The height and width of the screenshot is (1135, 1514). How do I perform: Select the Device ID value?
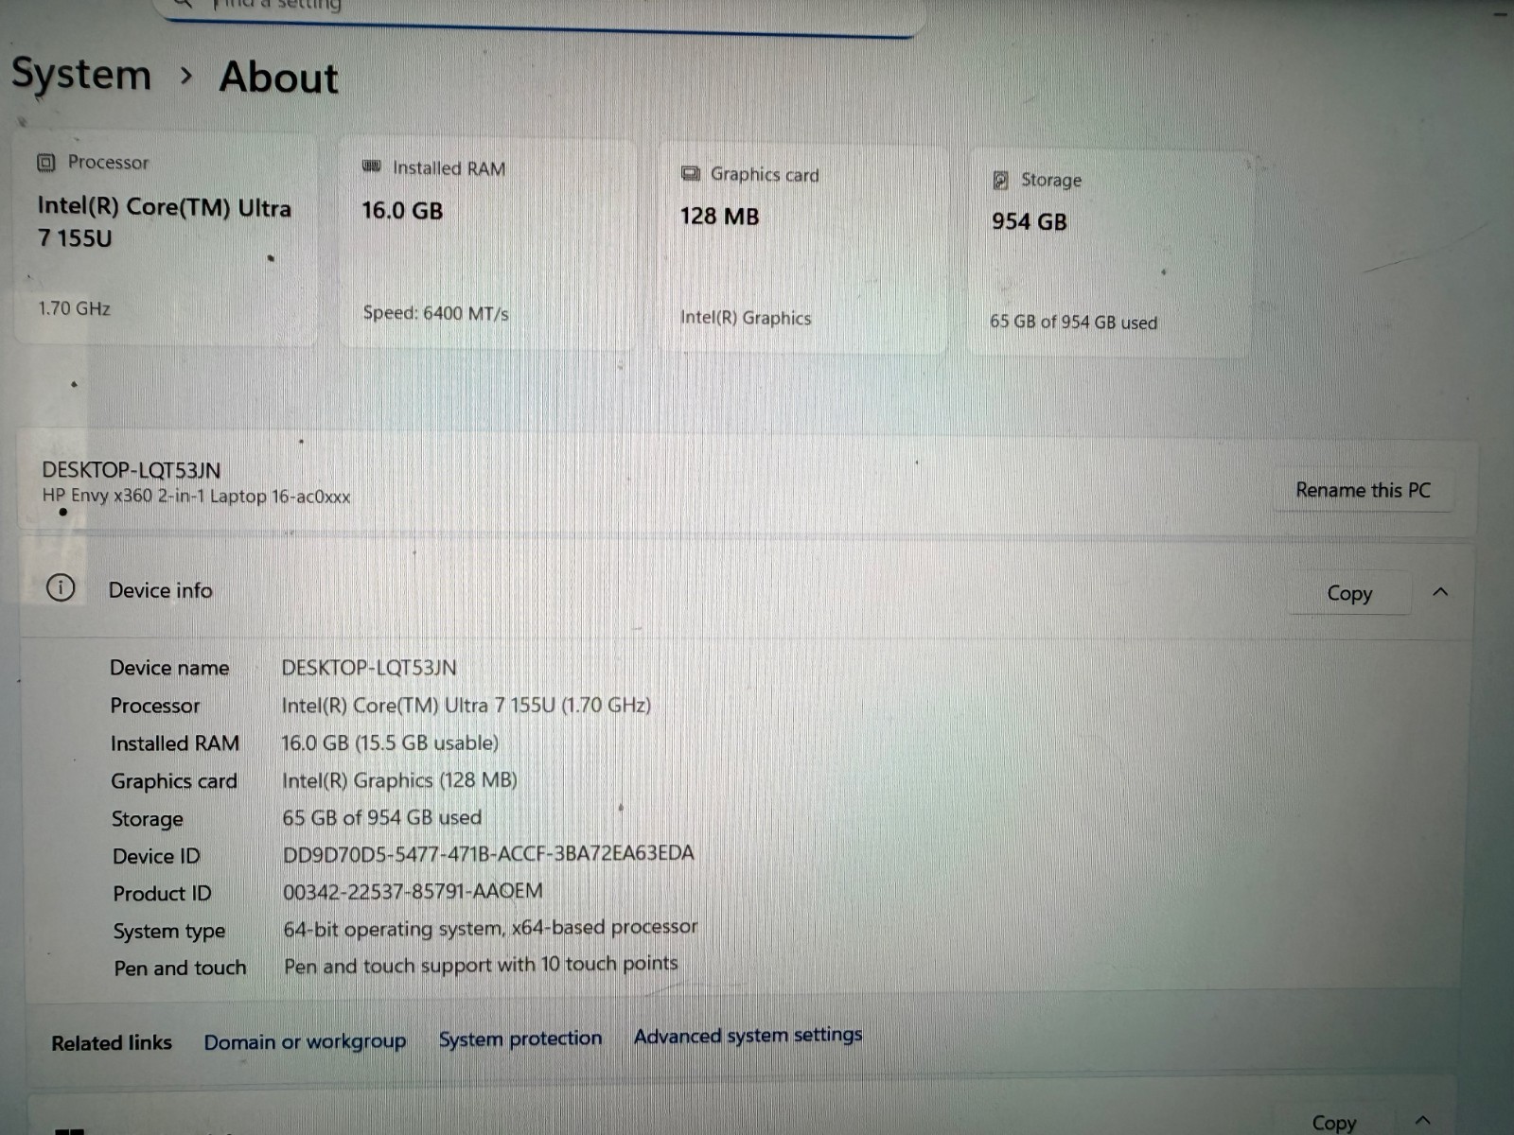(488, 853)
